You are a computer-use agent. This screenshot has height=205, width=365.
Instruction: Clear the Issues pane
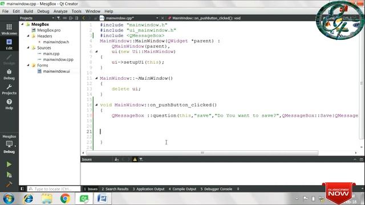(116, 159)
